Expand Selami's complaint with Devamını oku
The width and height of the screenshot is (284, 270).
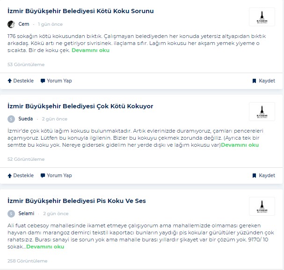tap(45, 247)
